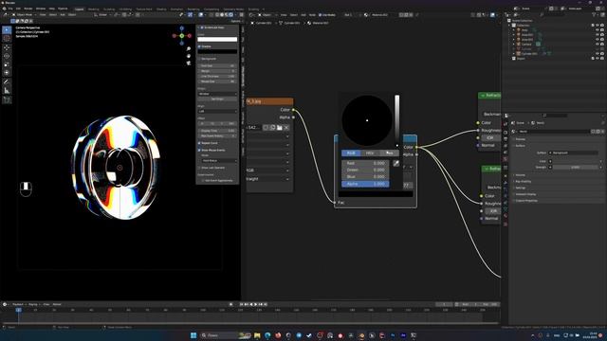The height and width of the screenshot is (341, 607).
Task: Switch to the Shading workspace tab
Action: tap(161, 9)
